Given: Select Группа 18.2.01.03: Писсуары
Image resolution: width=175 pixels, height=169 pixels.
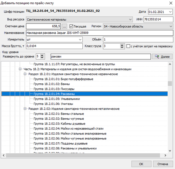Looking at the screenshot, I should (x=54, y=89).
